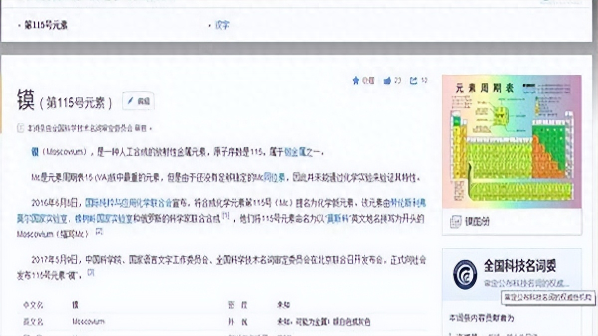Select the 第115号元素 disambiguation entry
This screenshot has width=598, height=336.
46,25
